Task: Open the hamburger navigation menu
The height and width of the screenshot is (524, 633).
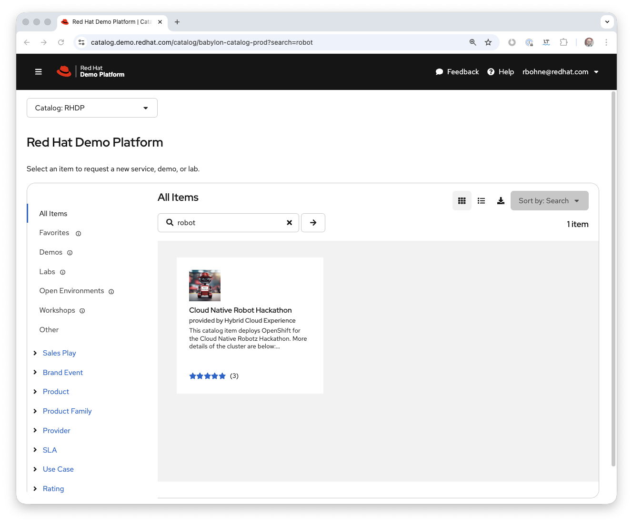Action: [39, 72]
